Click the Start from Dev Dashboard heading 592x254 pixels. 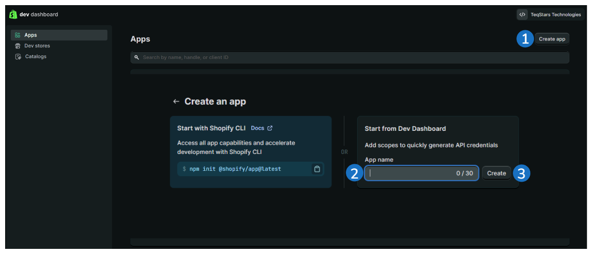click(x=405, y=128)
